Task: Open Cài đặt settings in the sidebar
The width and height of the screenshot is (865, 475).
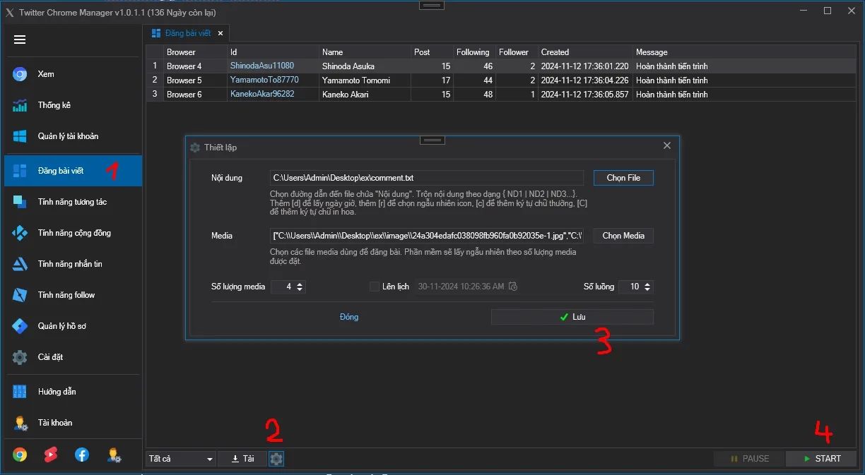Action: [73, 357]
